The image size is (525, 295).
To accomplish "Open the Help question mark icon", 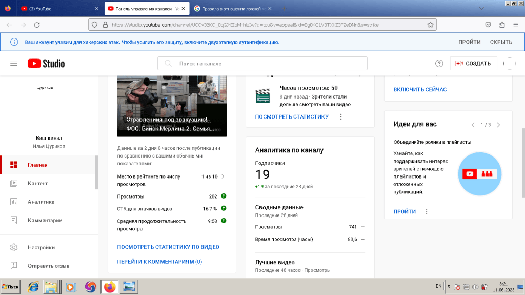I will coord(439,64).
